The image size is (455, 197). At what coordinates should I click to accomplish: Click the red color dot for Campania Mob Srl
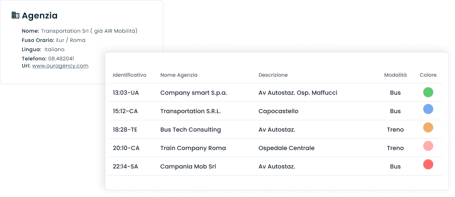(428, 164)
